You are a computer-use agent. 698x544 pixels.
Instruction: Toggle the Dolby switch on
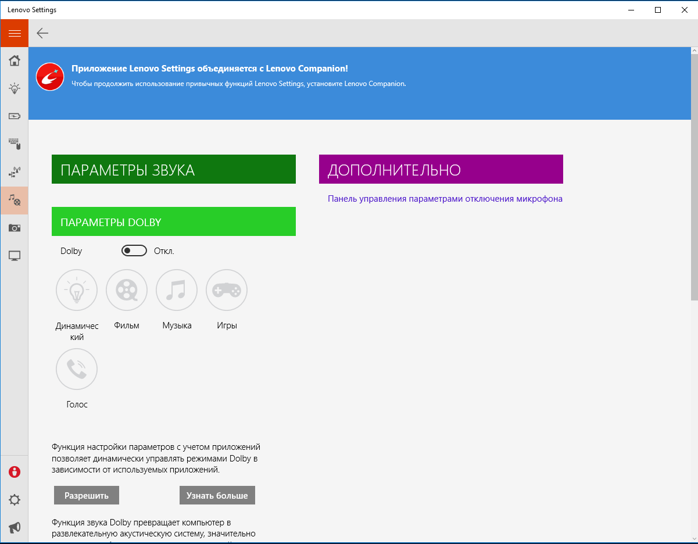(134, 250)
